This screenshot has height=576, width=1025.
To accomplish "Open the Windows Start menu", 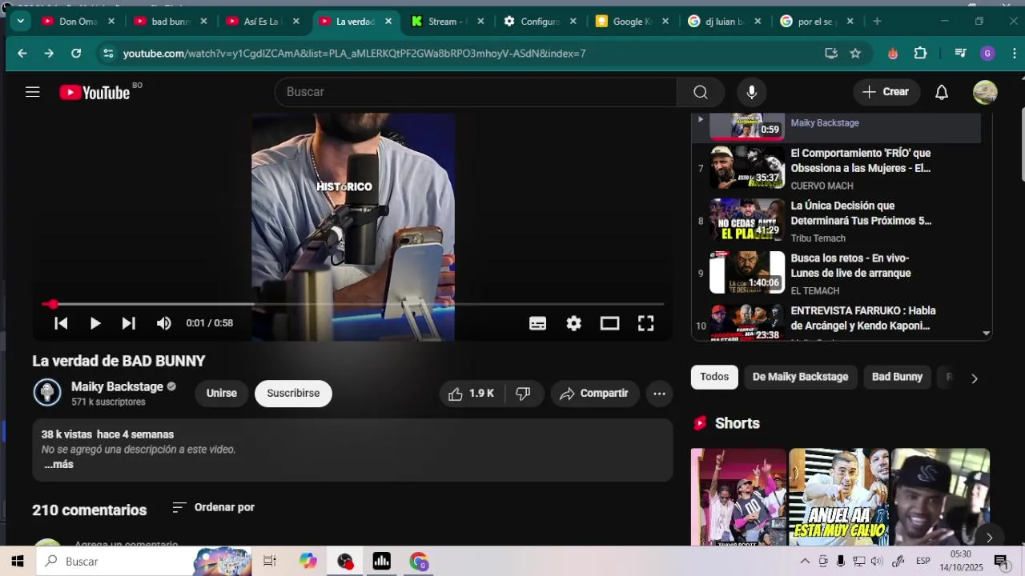I will click(18, 562).
